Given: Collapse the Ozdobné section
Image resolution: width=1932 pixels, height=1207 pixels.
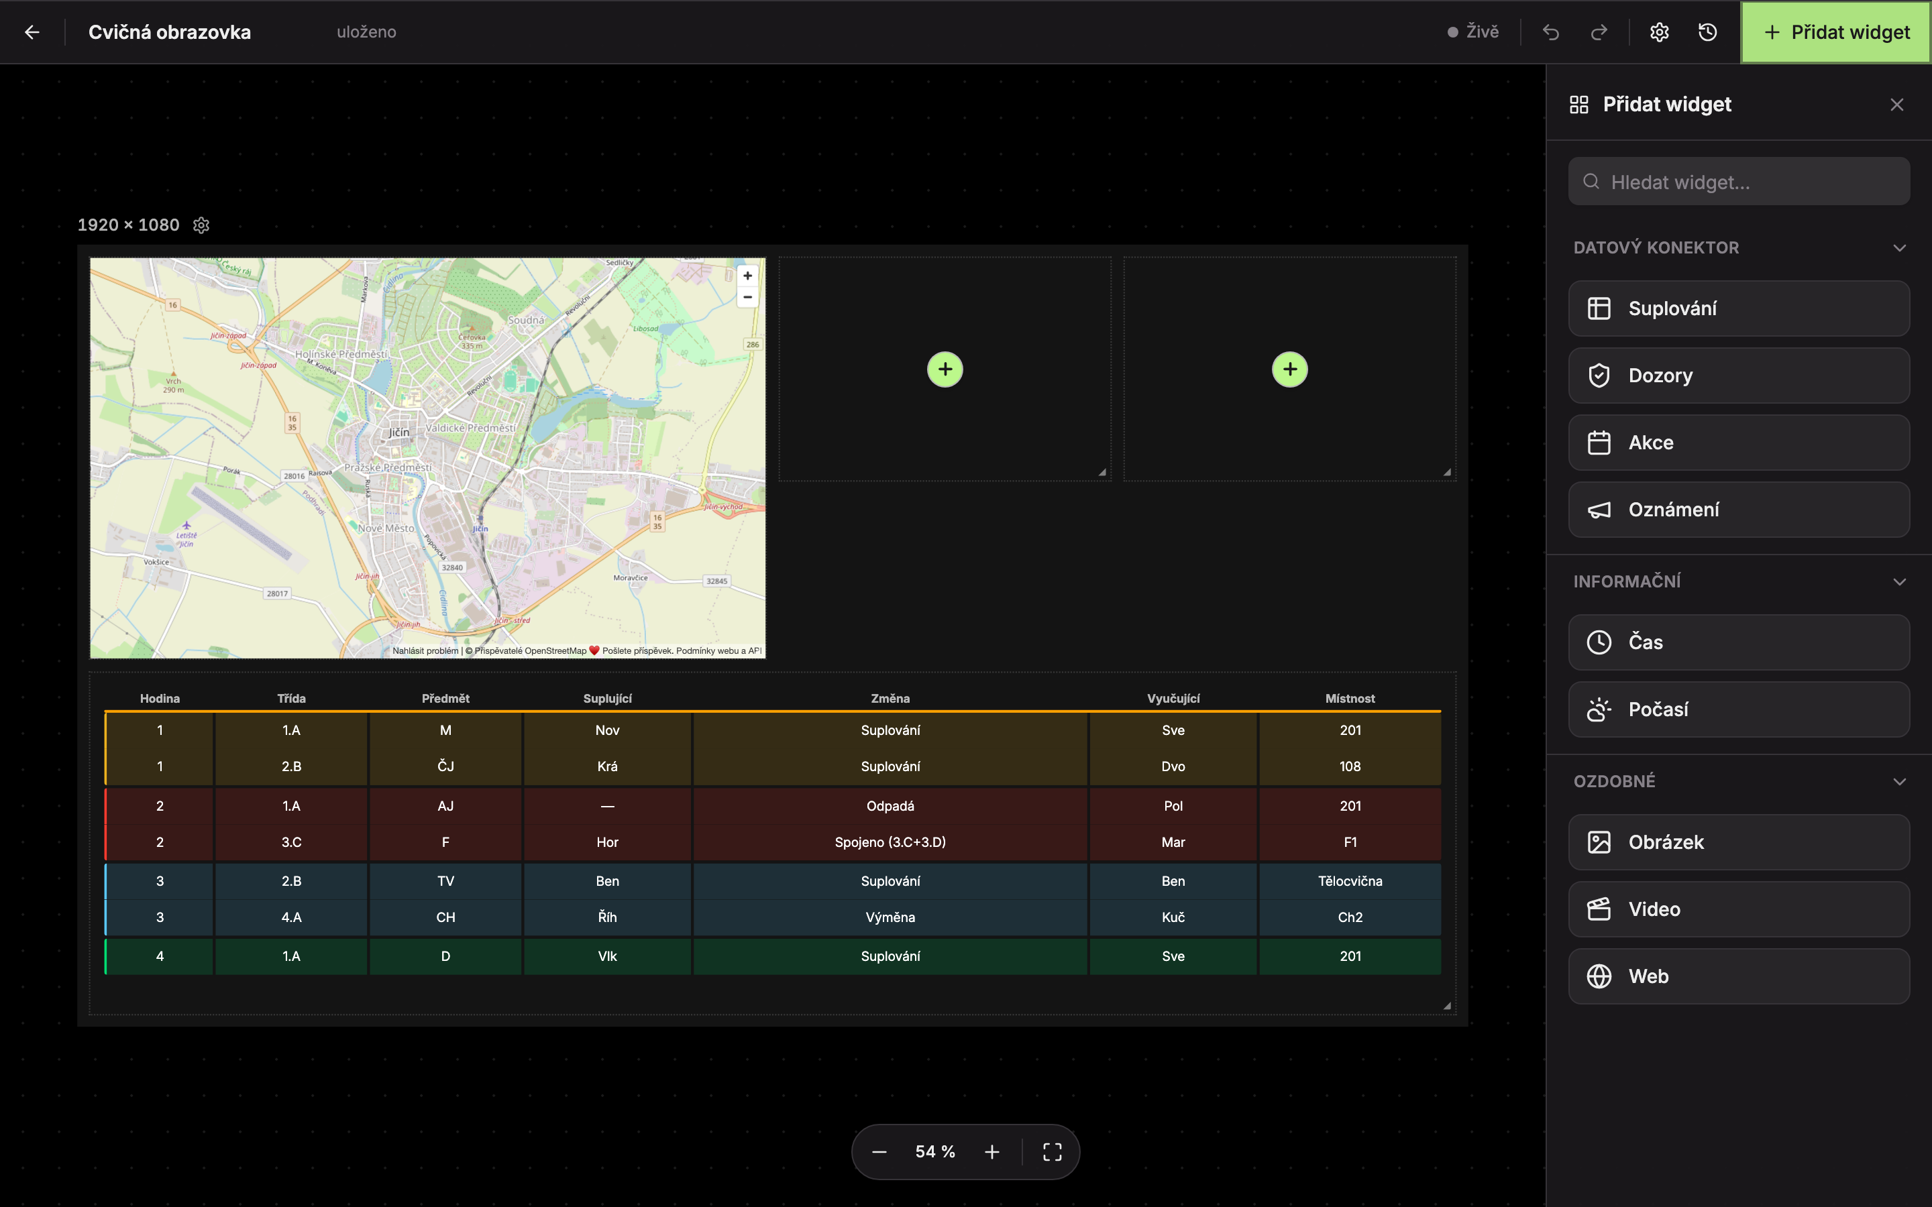Looking at the screenshot, I should [1739, 781].
